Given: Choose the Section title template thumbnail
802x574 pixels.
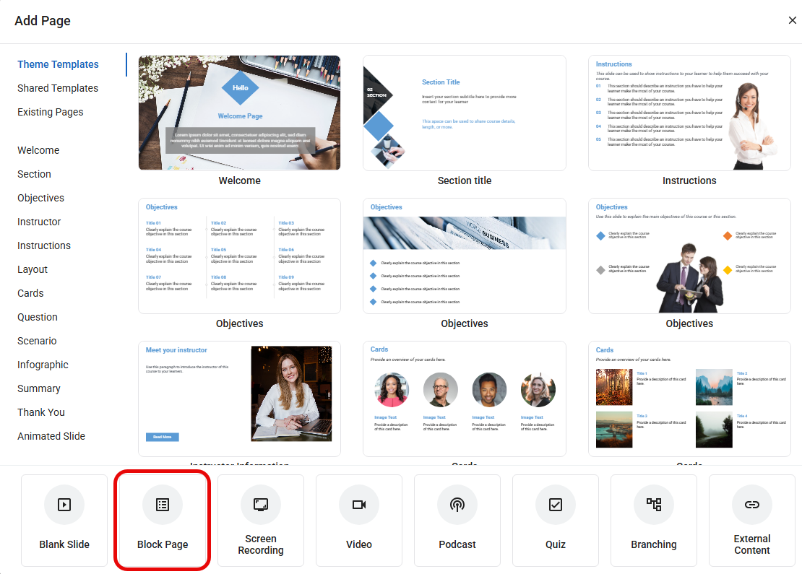Looking at the screenshot, I should click(465, 113).
